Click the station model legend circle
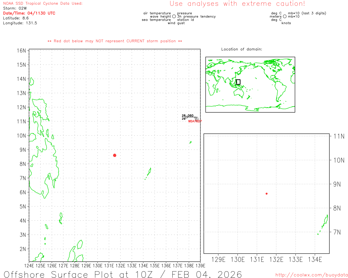Image resolution: width=348 pixels, height=278 pixels. click(x=174, y=17)
